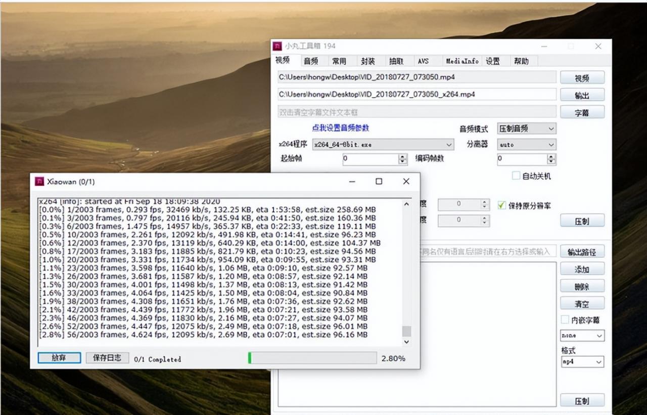
Task: Increase 起始帧 value with up arrow
Action: 403,156
